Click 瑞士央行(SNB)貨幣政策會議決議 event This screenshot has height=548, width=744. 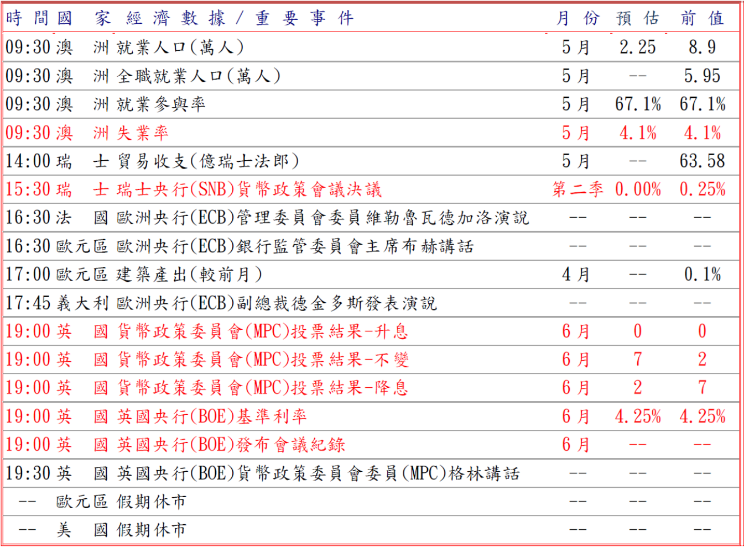tap(249, 189)
